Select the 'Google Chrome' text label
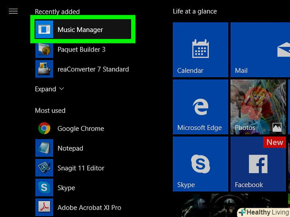 coord(80,129)
